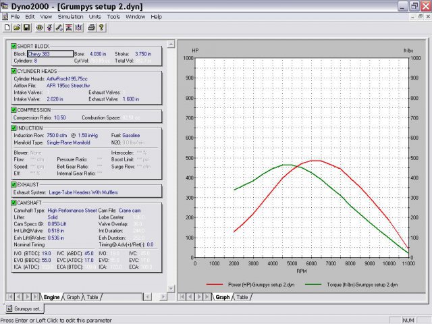Open the Block Chevy 383 selection field
The height and width of the screenshot is (324, 432).
[x=49, y=53]
